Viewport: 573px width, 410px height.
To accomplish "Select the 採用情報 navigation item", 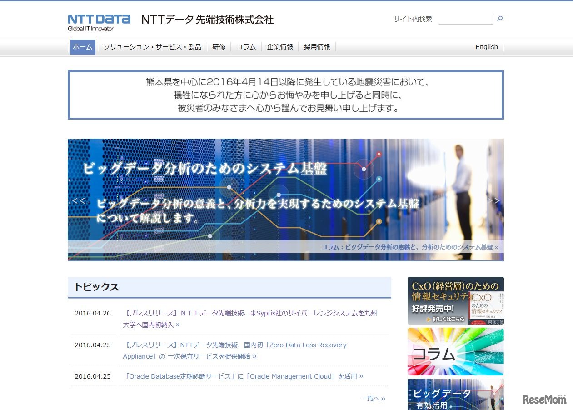I will click(317, 46).
